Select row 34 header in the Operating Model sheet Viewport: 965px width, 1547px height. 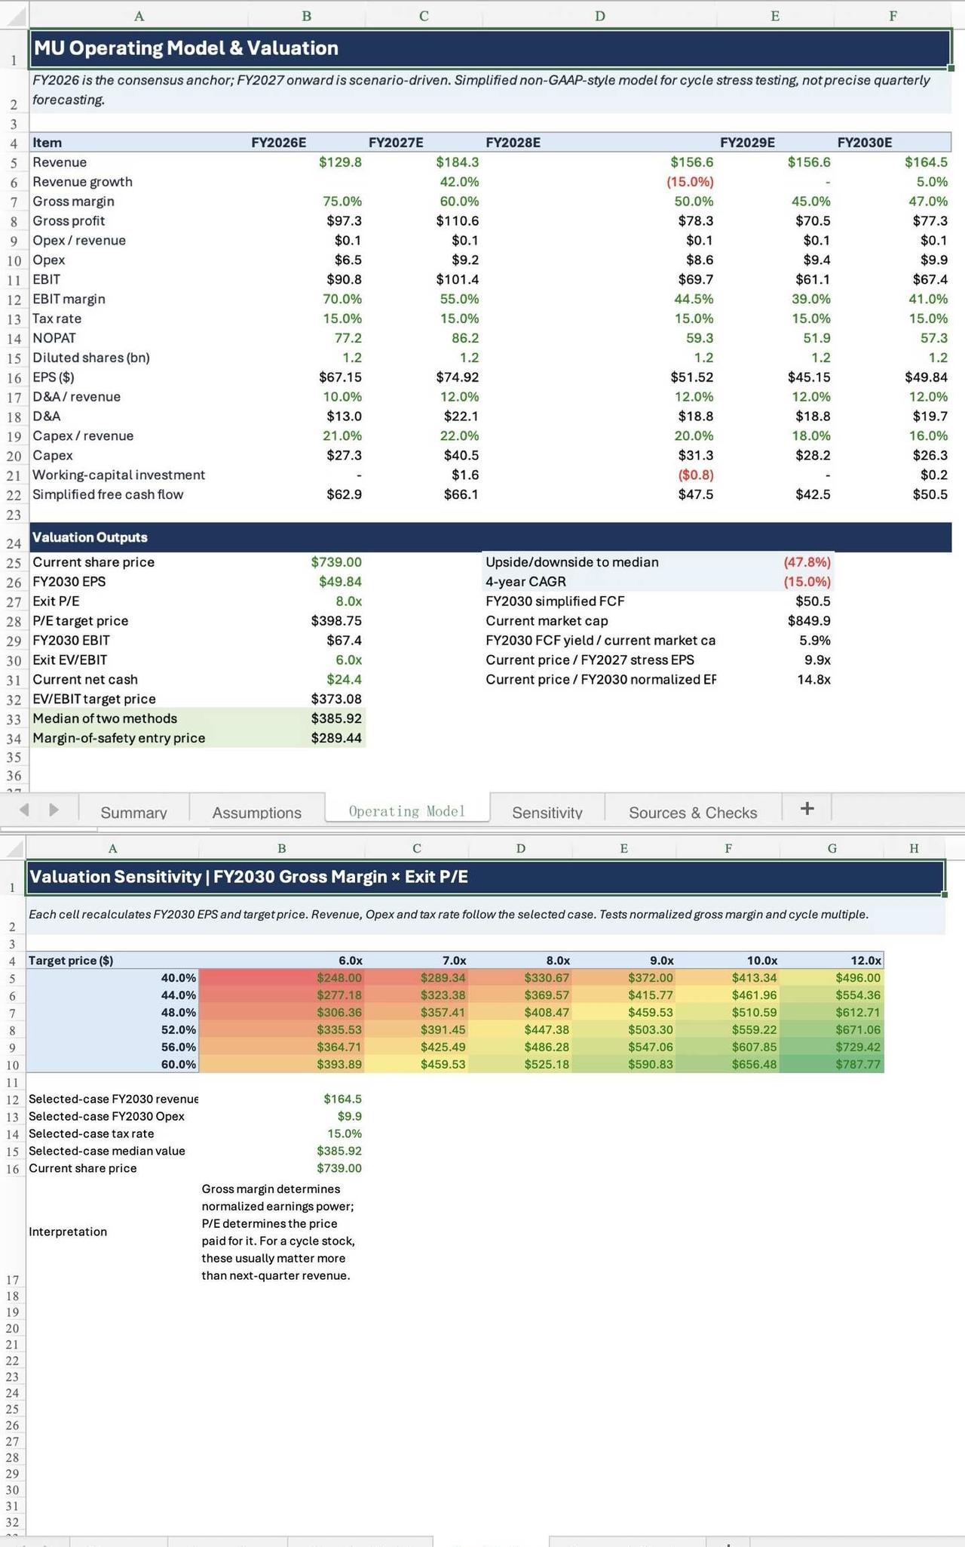tap(14, 738)
